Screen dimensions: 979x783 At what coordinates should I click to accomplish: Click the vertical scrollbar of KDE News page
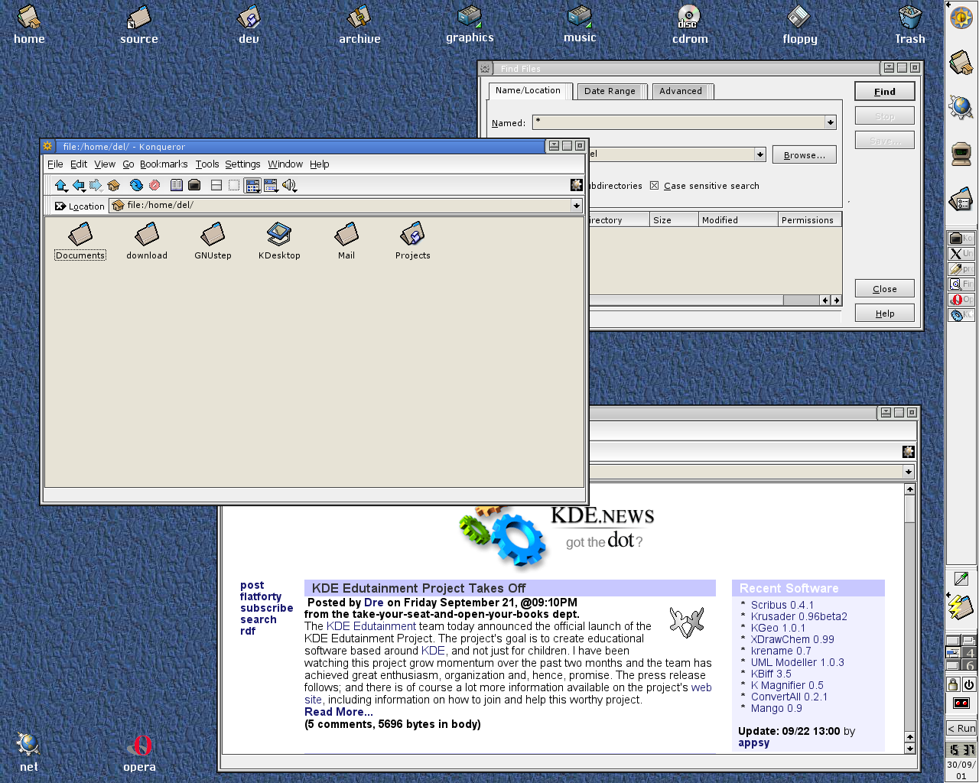[909, 618]
